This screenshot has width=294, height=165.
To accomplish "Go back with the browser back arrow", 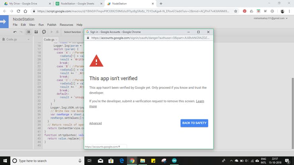I will coord(5,11).
